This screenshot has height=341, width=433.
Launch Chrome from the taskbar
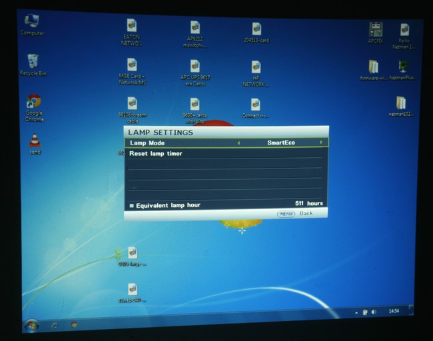tap(74, 325)
